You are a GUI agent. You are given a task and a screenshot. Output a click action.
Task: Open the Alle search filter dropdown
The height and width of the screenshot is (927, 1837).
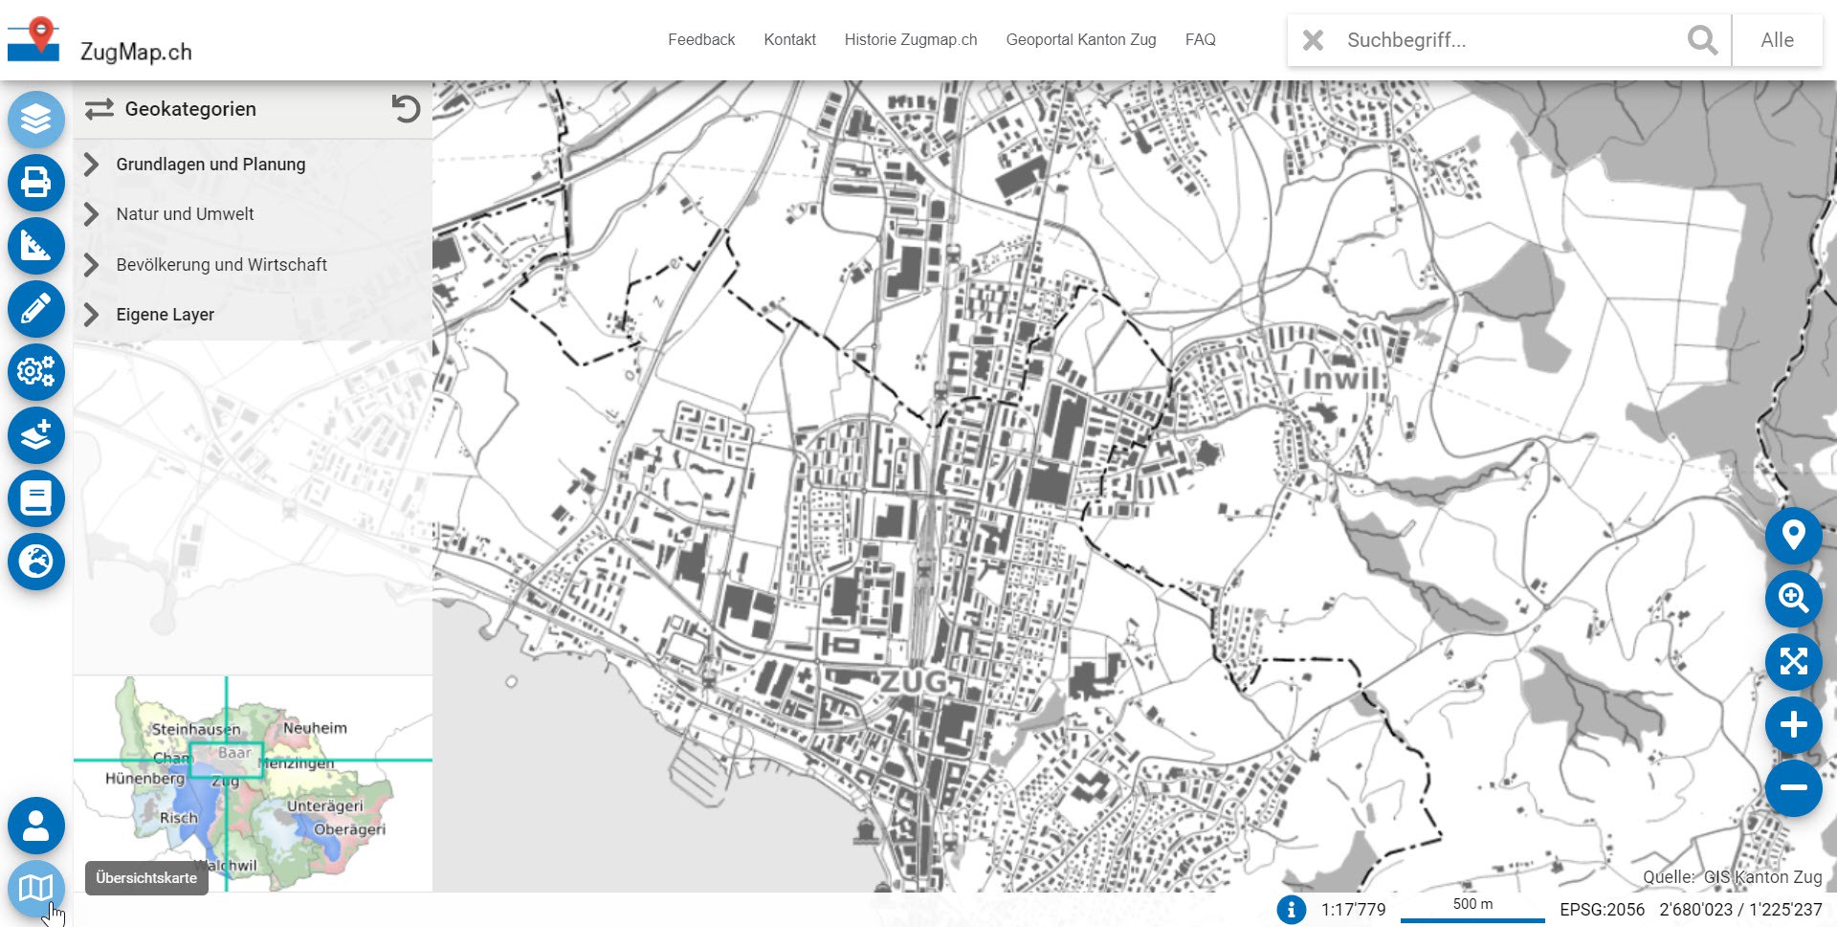[x=1777, y=40]
